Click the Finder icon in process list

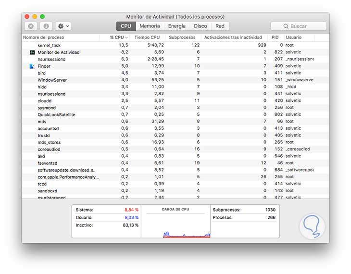click(x=32, y=66)
